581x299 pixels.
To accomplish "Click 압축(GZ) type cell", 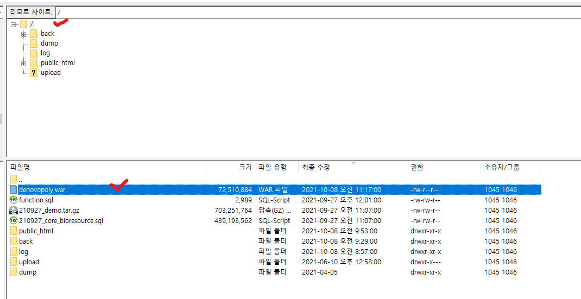I will coord(275,211).
